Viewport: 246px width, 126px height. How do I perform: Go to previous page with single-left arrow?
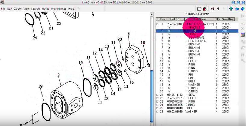tap(218, 9)
